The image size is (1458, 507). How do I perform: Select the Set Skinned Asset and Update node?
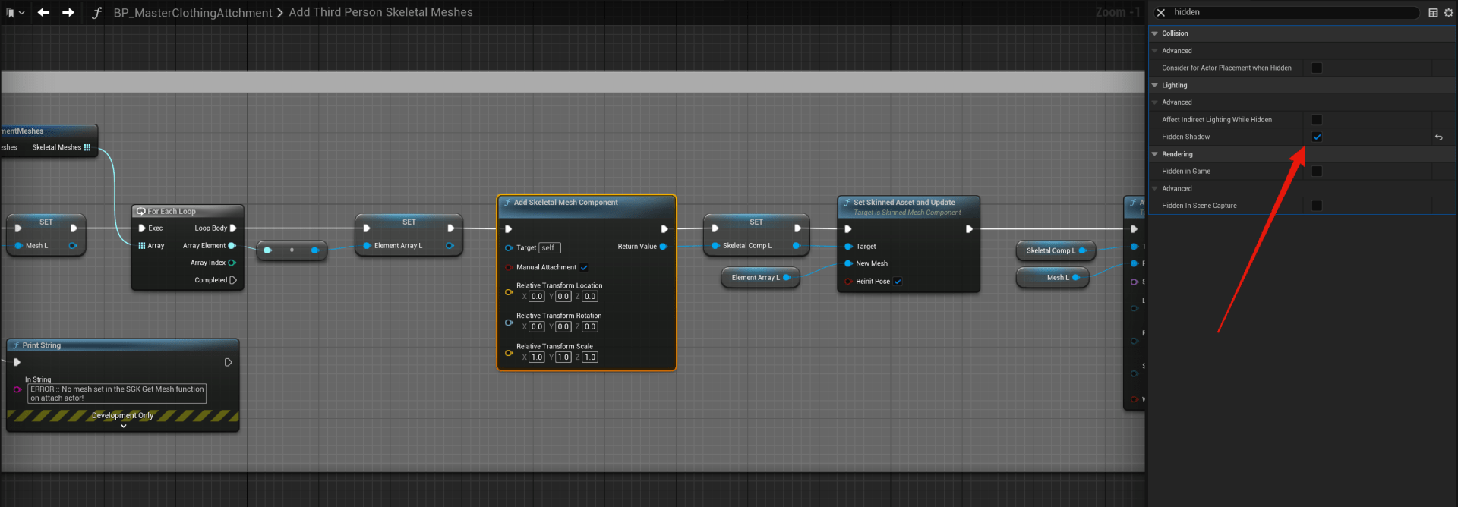coord(904,203)
